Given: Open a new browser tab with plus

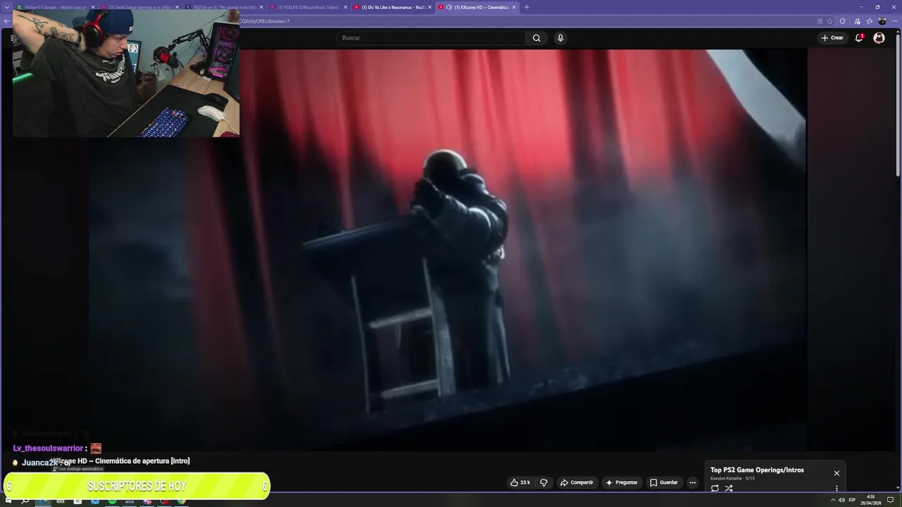Looking at the screenshot, I should click(x=526, y=7).
